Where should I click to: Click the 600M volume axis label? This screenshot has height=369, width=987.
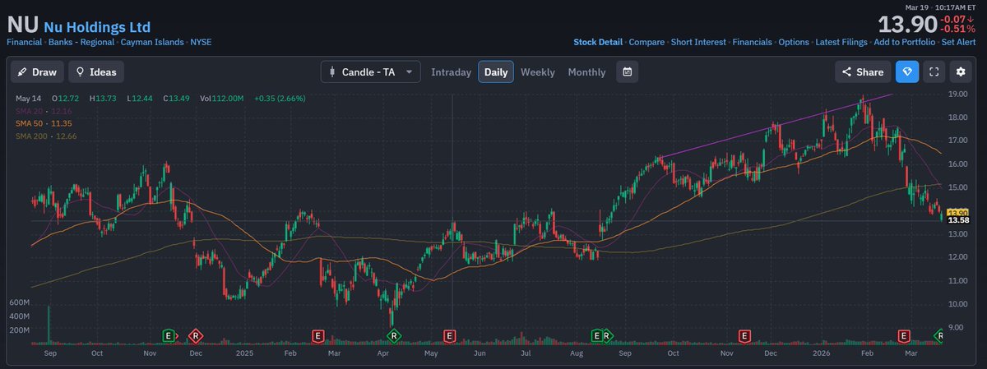pyautogui.click(x=20, y=302)
